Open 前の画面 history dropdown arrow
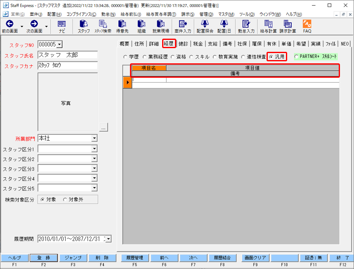This screenshot has height=269, width=354. coord(22,27)
